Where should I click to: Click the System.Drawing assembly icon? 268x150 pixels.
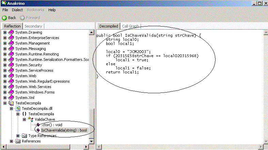pos(11,32)
